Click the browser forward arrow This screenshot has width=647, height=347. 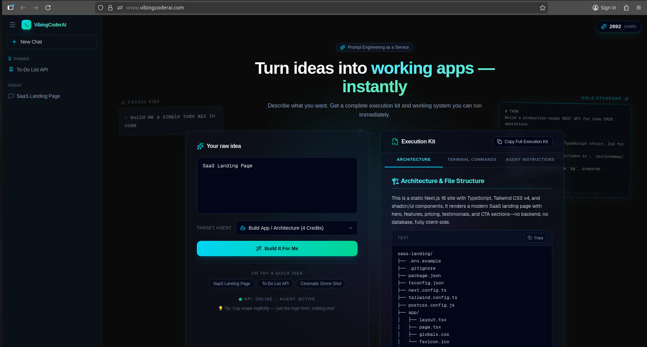click(35, 8)
